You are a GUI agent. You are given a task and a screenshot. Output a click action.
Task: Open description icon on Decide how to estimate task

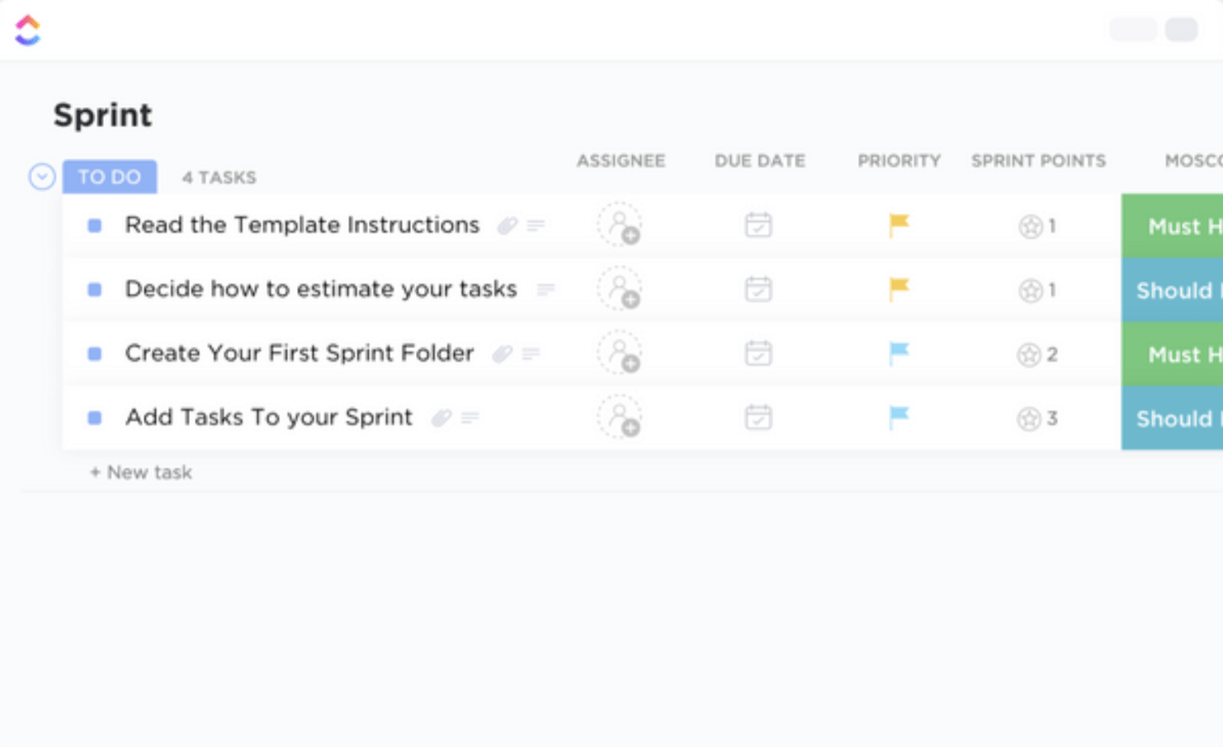[545, 289]
